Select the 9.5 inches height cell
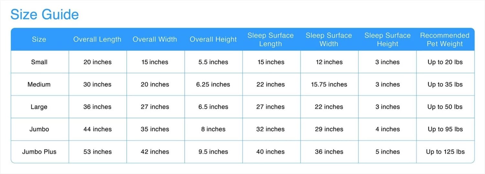Image resolution: width=485 pixels, height=174 pixels. tap(213, 152)
